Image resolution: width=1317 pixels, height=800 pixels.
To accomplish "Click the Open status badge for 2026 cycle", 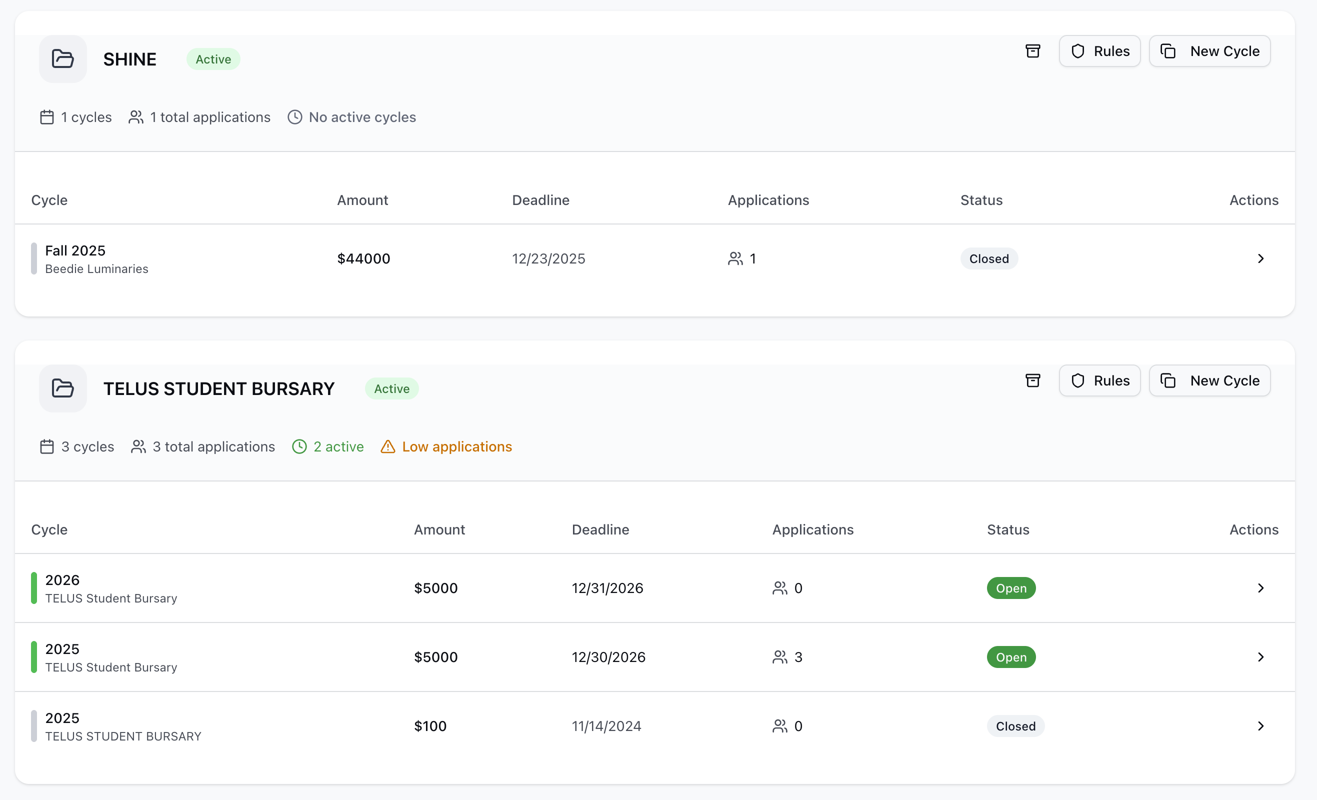I will pyautogui.click(x=1010, y=588).
